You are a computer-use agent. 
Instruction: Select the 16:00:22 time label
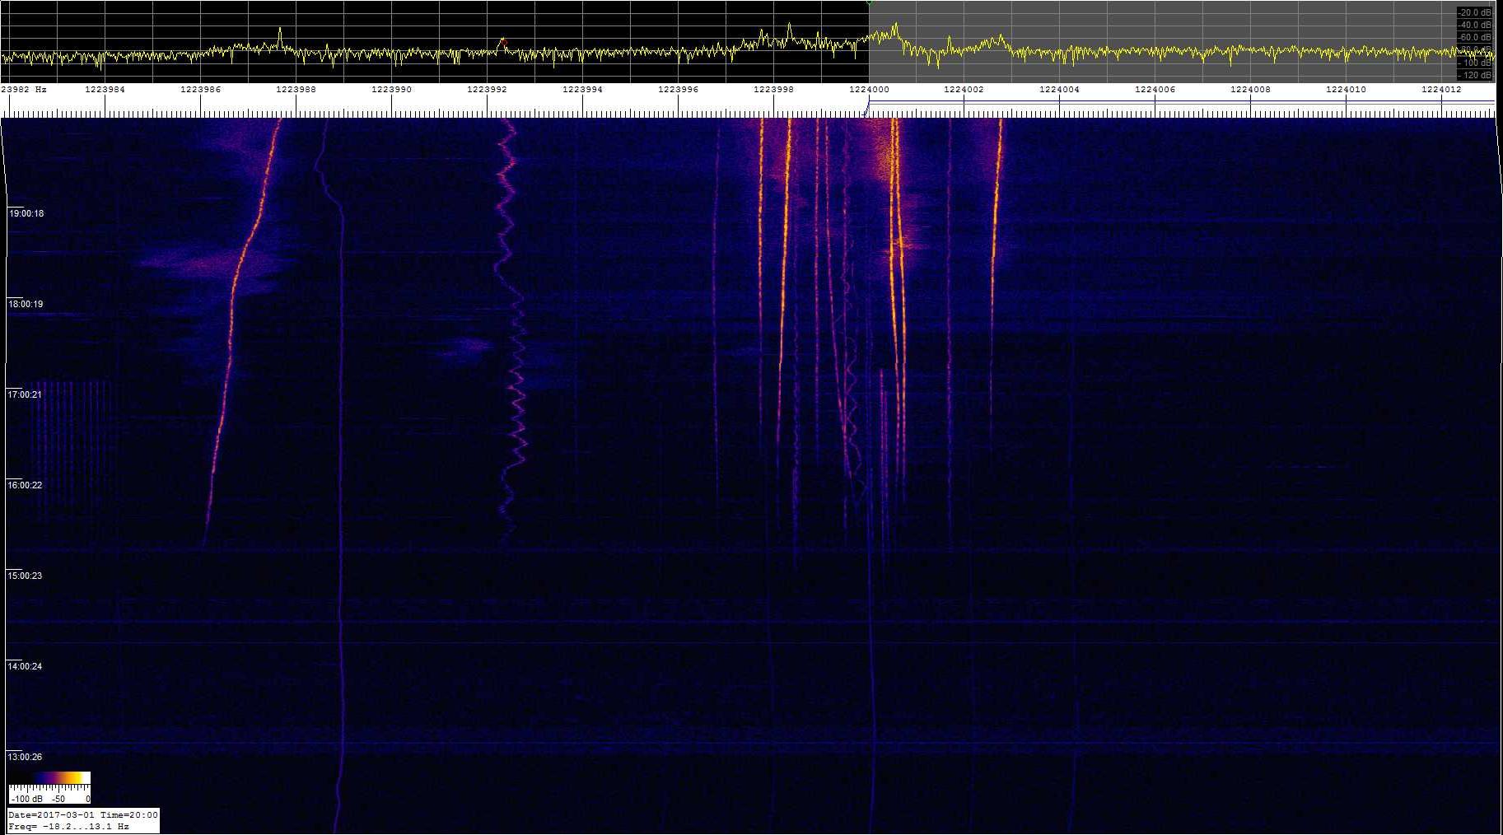(x=26, y=485)
